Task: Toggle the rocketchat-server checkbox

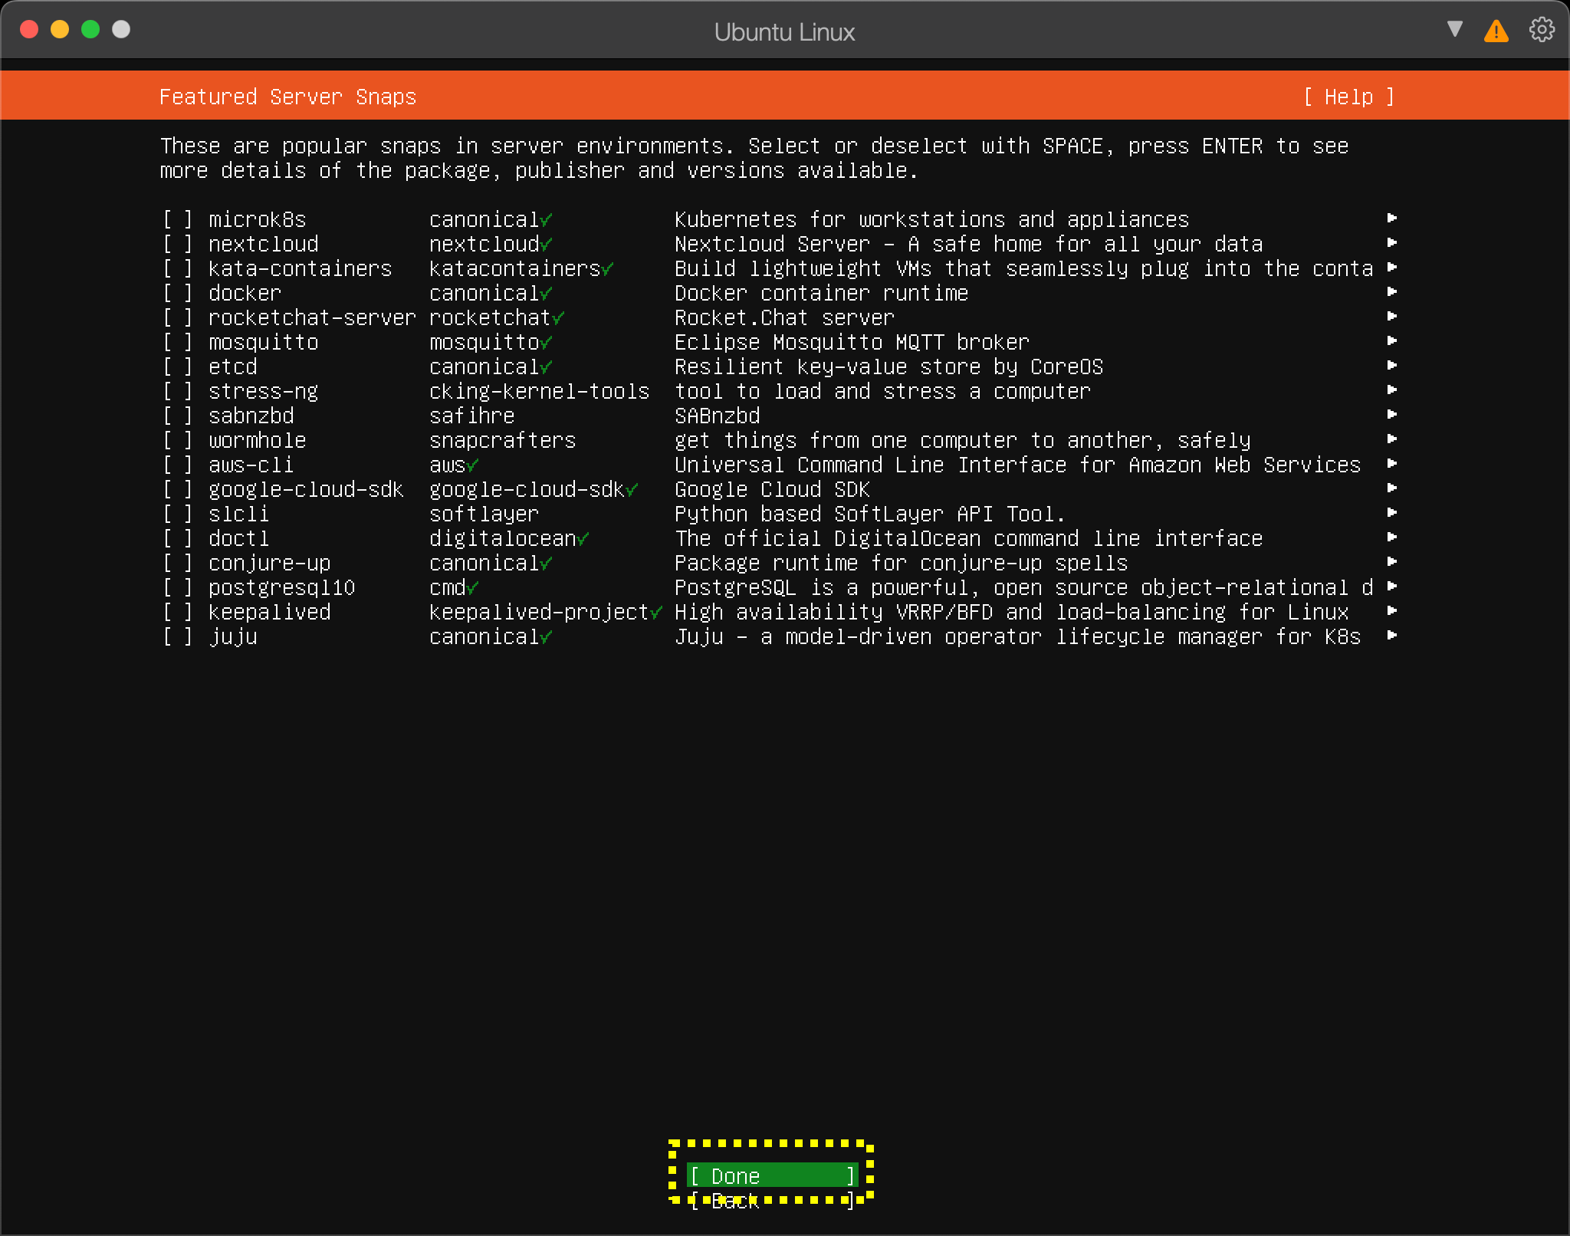Action: [177, 318]
